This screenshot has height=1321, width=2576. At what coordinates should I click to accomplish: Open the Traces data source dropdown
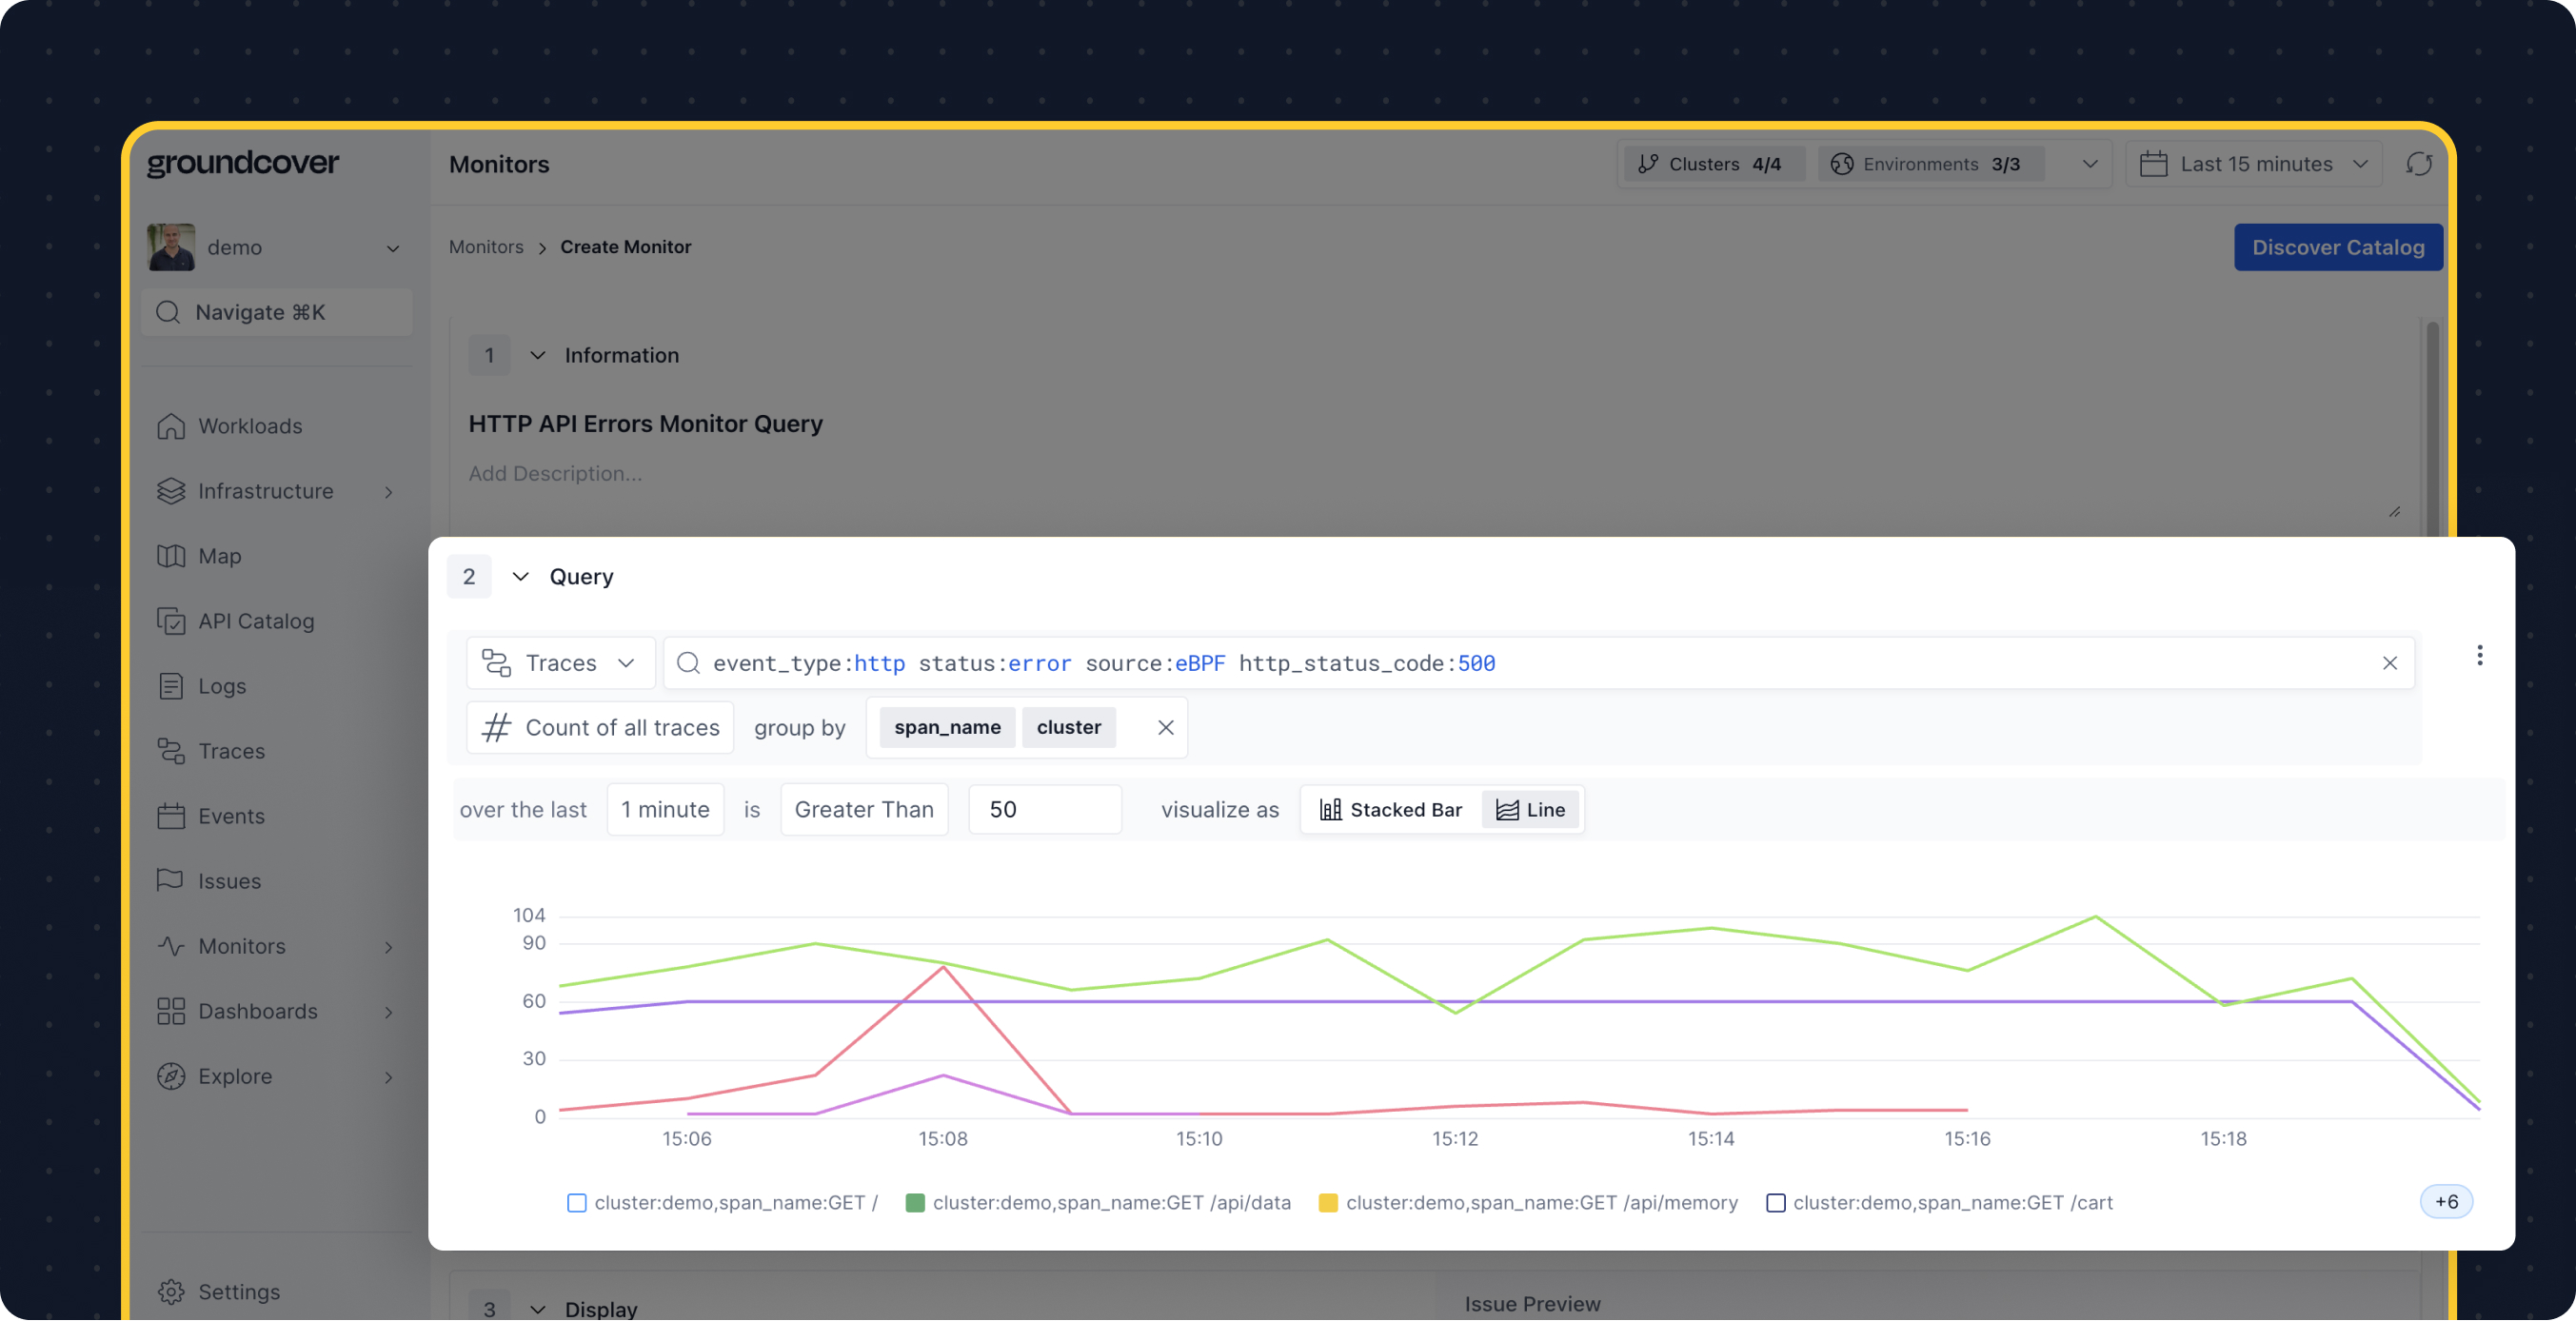[x=560, y=663]
